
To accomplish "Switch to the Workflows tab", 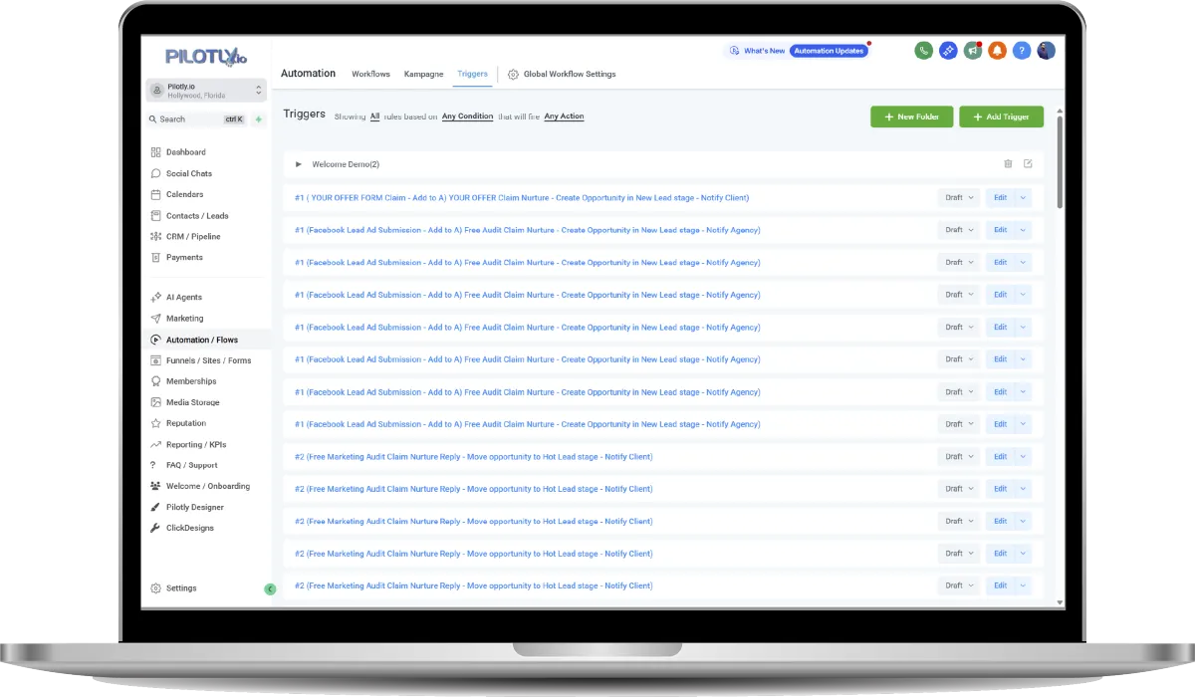I will click(370, 75).
